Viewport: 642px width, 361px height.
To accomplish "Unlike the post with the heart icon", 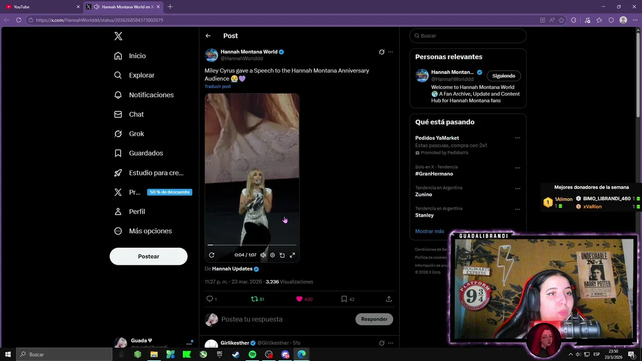I will (299, 299).
